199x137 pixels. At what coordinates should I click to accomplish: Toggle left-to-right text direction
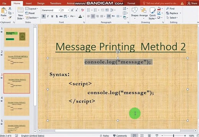(x=109, y=16)
